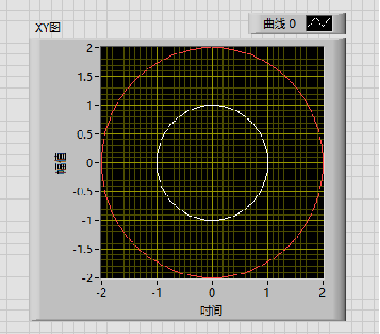The image size is (380, 334).
Task: Select the 曲线 0 legend label
Action: tap(280, 24)
